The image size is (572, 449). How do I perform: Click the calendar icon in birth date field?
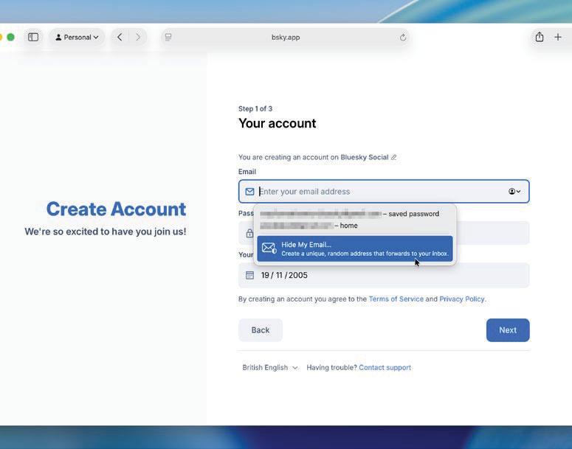249,275
